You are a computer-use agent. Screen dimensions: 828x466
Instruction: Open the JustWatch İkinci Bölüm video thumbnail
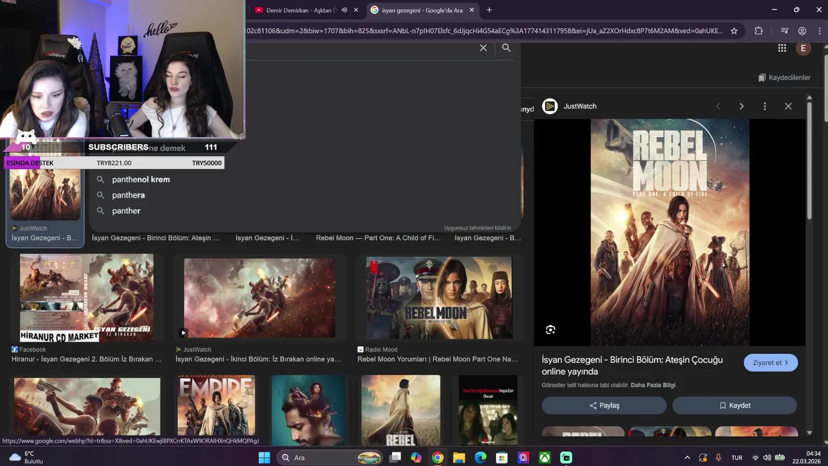pos(259,297)
